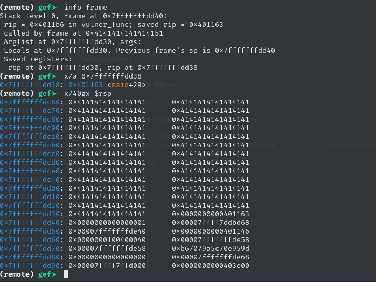Click the value 0x0000000100400040
Viewport: 376px width, 282px height.
coord(107,240)
